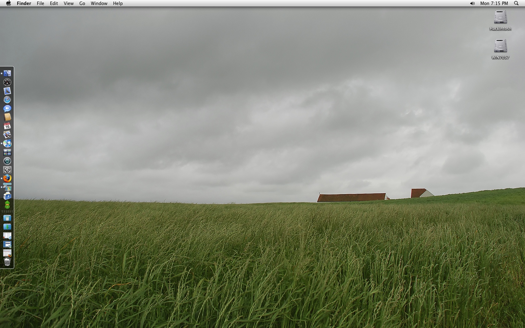This screenshot has height=328, width=525.
Task: Launch Dashboard from the Dock
Action: pyautogui.click(x=7, y=82)
